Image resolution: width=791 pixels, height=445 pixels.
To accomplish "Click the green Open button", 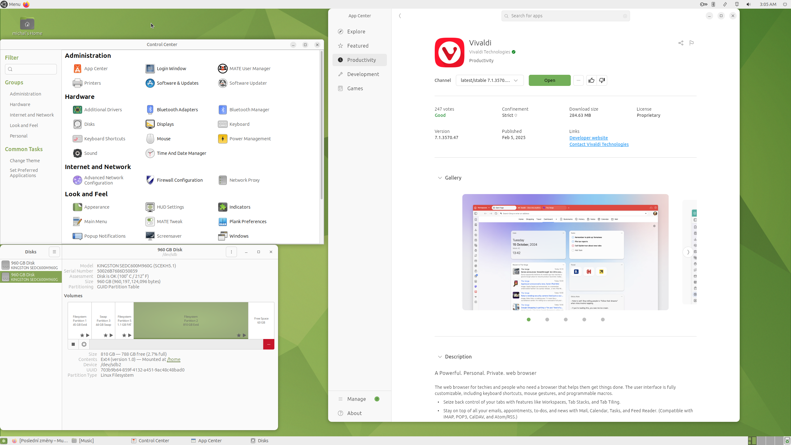I will click(x=549, y=80).
